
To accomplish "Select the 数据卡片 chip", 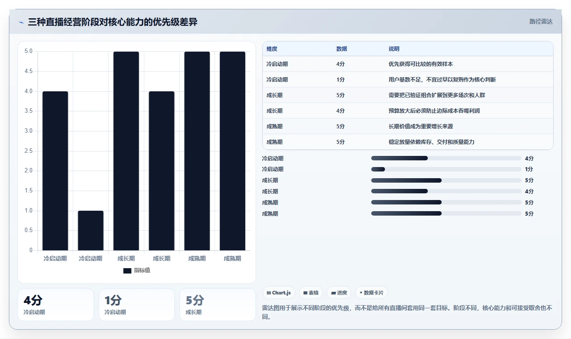I will coord(372,293).
